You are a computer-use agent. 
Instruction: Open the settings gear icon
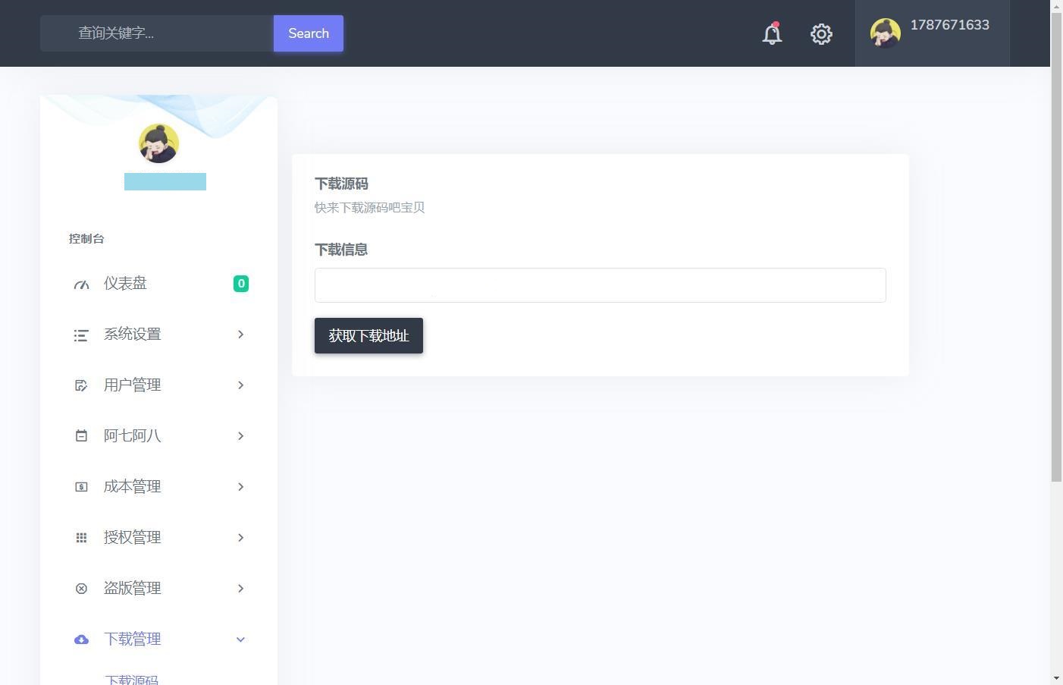tap(821, 34)
